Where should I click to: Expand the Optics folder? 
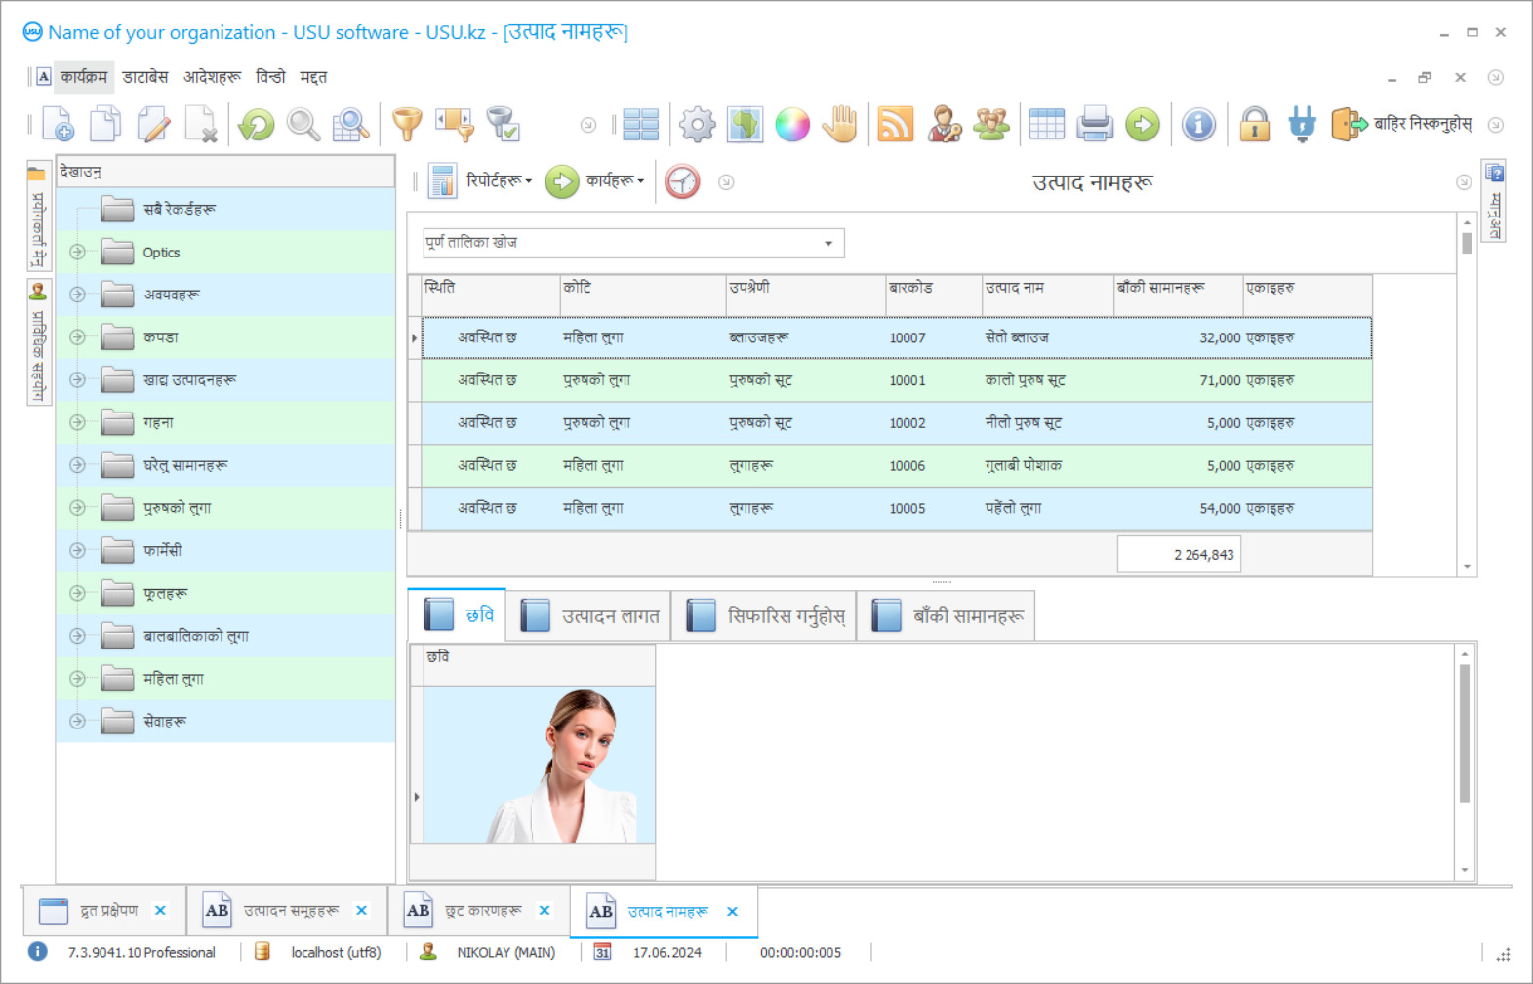click(x=78, y=253)
